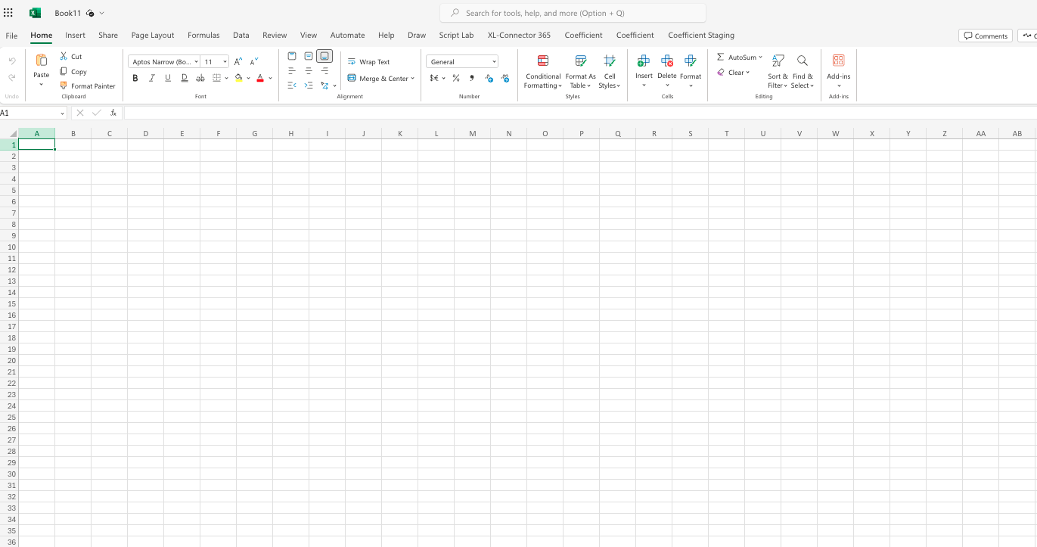The width and height of the screenshot is (1037, 547).
Task: Increase font size with the grow icon
Action: pyautogui.click(x=238, y=61)
